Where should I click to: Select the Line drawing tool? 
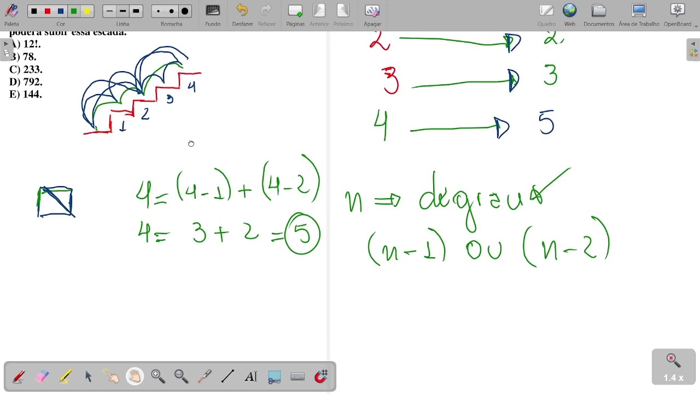point(228,376)
